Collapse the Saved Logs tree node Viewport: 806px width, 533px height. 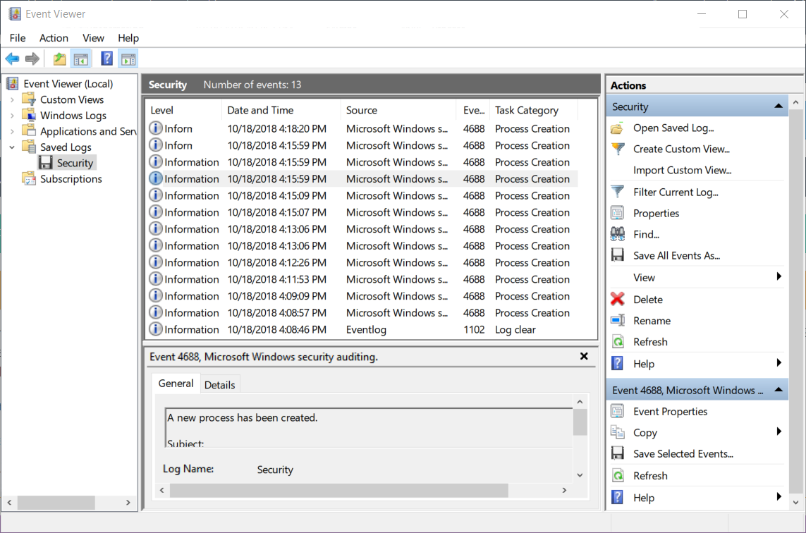pos(12,147)
